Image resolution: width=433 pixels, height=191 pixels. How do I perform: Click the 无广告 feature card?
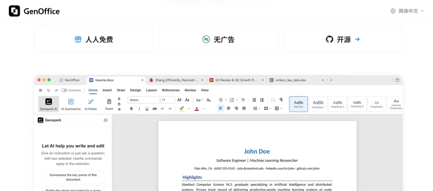pyautogui.click(x=218, y=39)
